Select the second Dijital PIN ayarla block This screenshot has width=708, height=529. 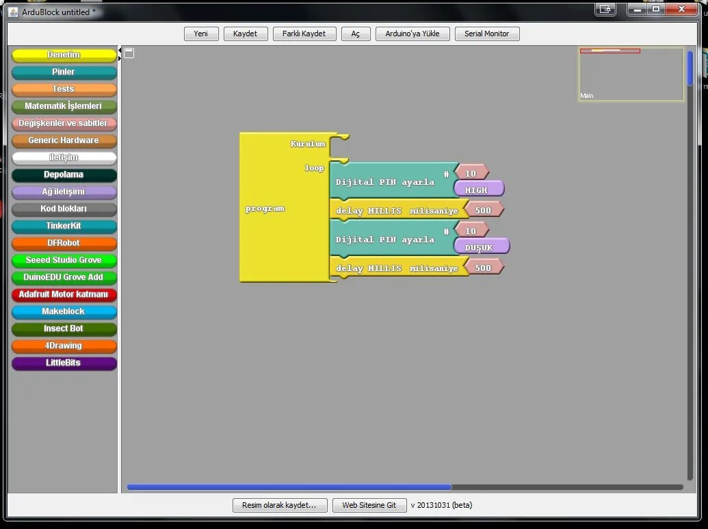click(393, 240)
